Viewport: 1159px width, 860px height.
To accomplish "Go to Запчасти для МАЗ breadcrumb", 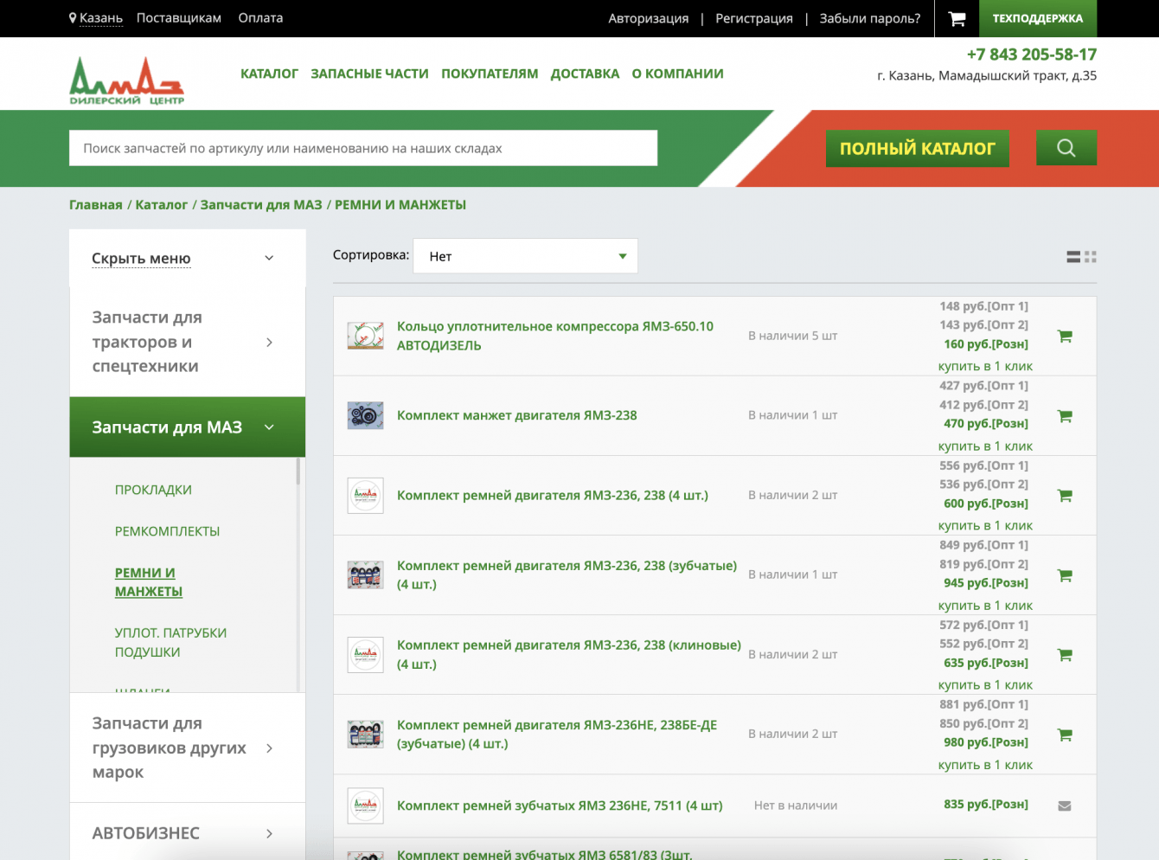I will 261,205.
